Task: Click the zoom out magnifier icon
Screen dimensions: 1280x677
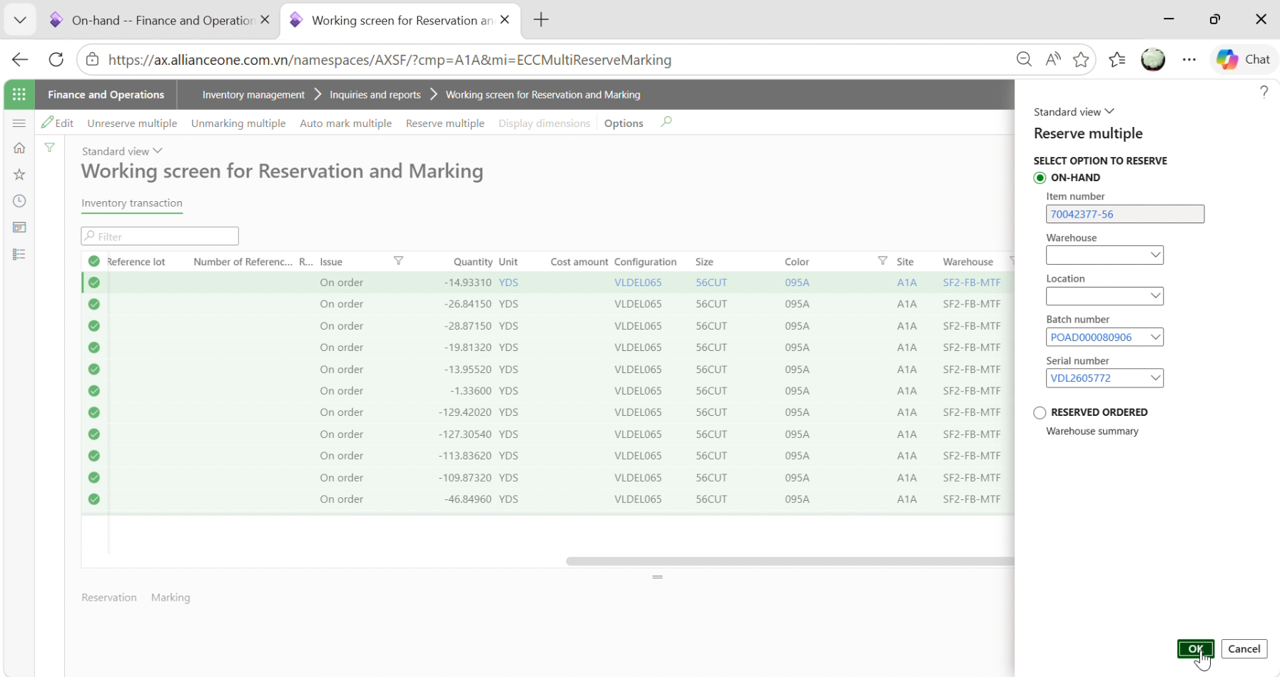Action: click(1024, 59)
